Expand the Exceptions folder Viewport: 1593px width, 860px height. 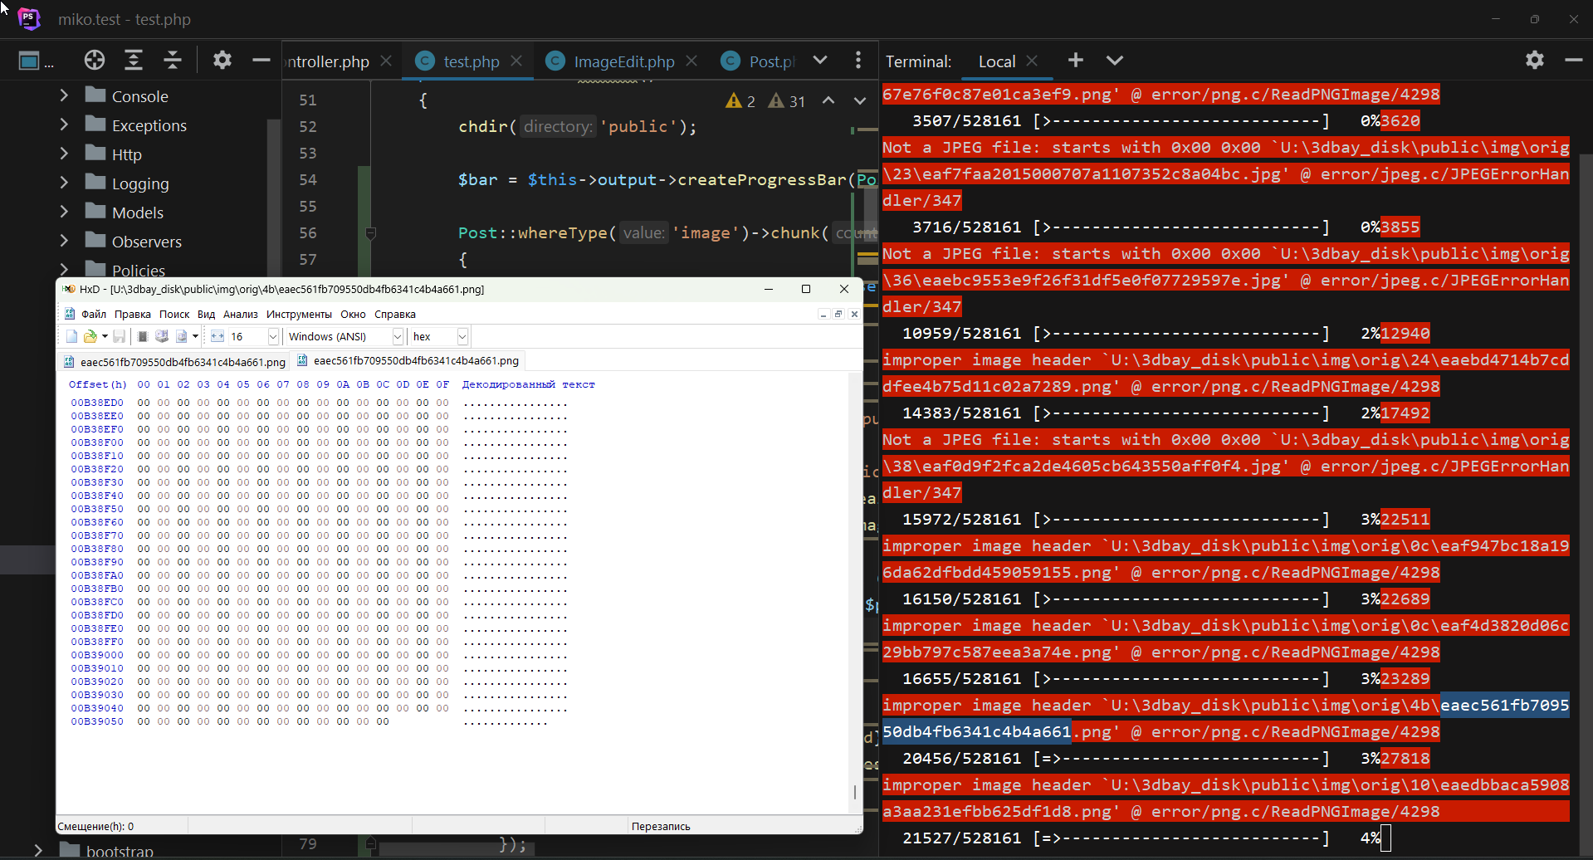(x=64, y=125)
